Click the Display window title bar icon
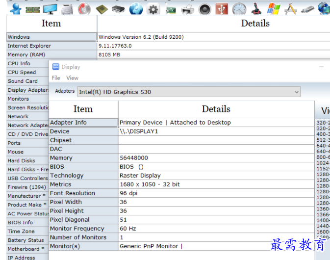 [55, 67]
